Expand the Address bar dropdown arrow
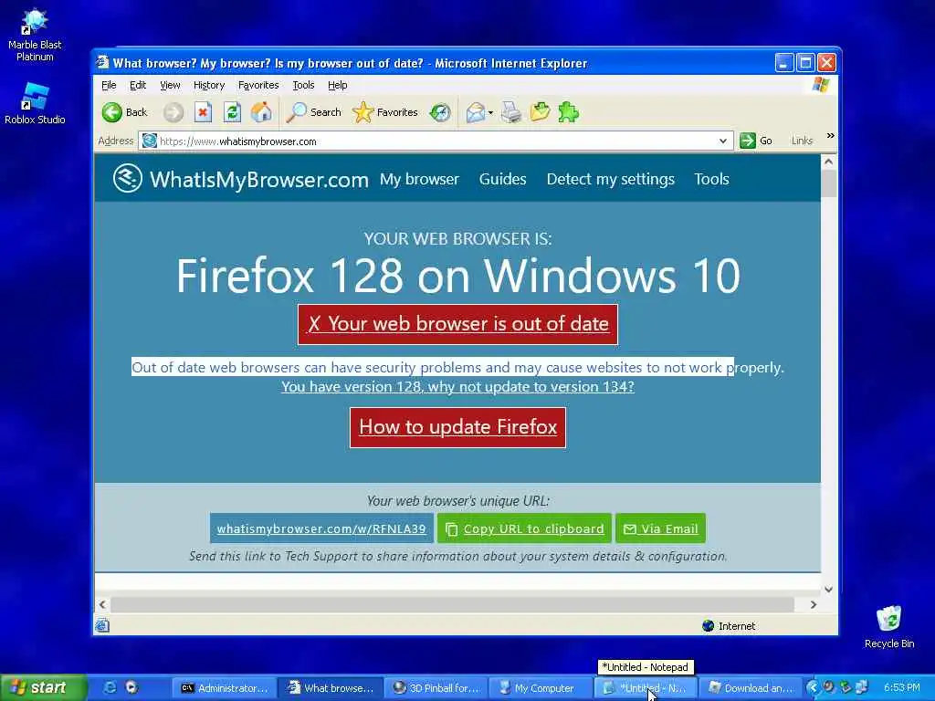The height and width of the screenshot is (701, 935). click(x=723, y=141)
